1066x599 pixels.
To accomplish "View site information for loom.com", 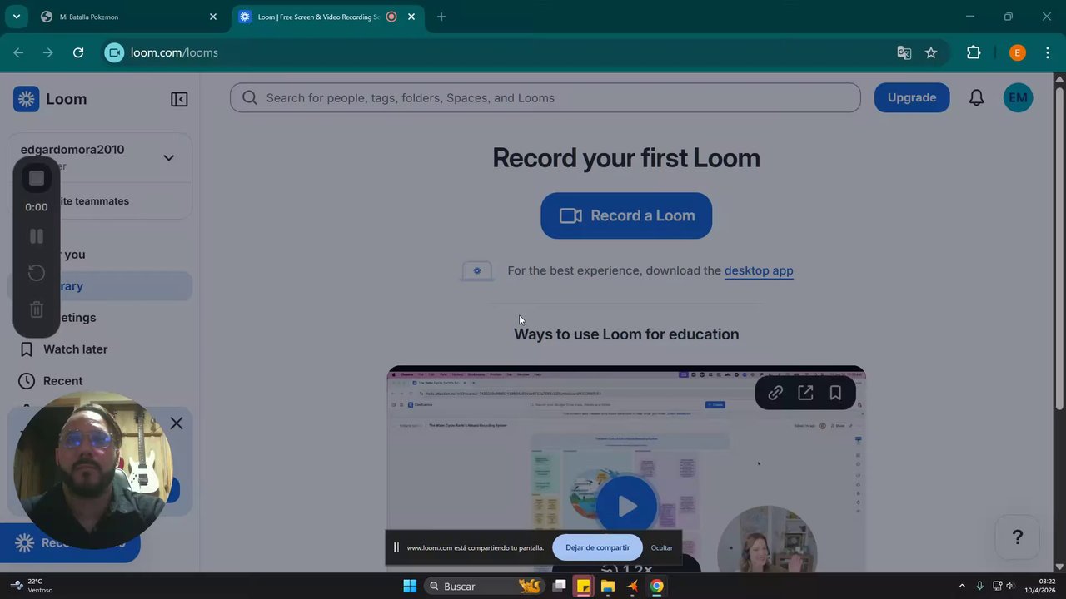I will pyautogui.click(x=115, y=52).
